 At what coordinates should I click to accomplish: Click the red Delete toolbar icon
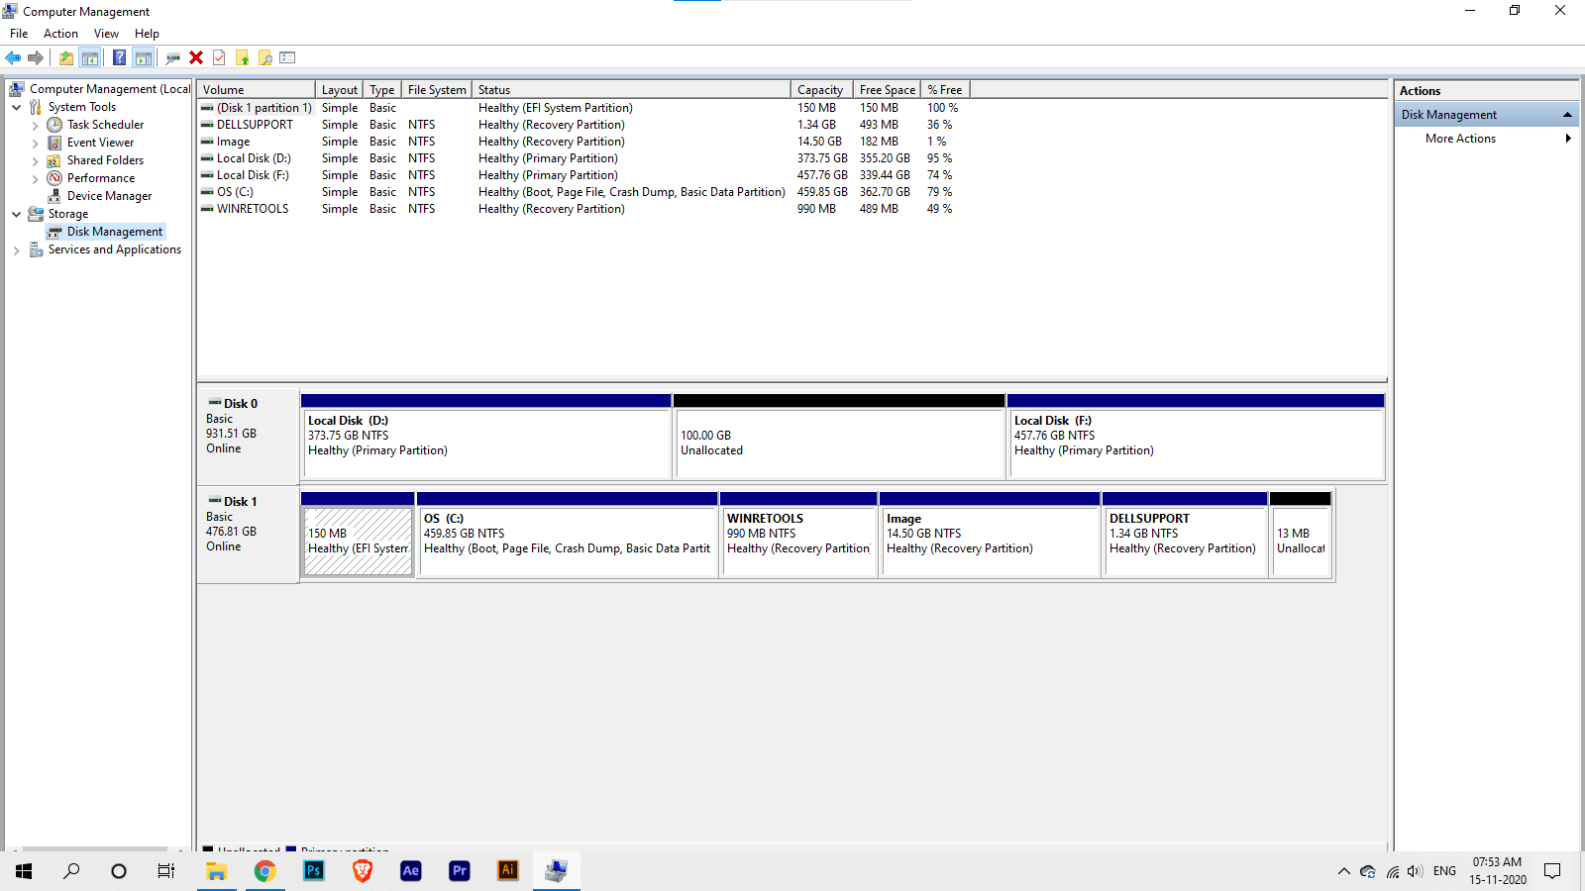(195, 57)
